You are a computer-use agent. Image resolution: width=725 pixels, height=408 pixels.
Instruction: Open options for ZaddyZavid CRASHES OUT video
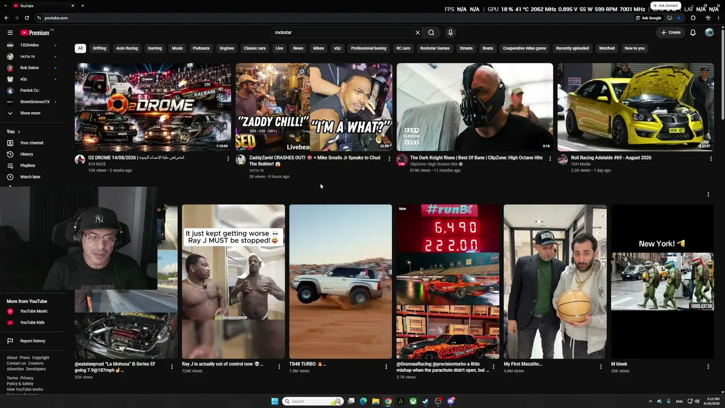(x=389, y=159)
